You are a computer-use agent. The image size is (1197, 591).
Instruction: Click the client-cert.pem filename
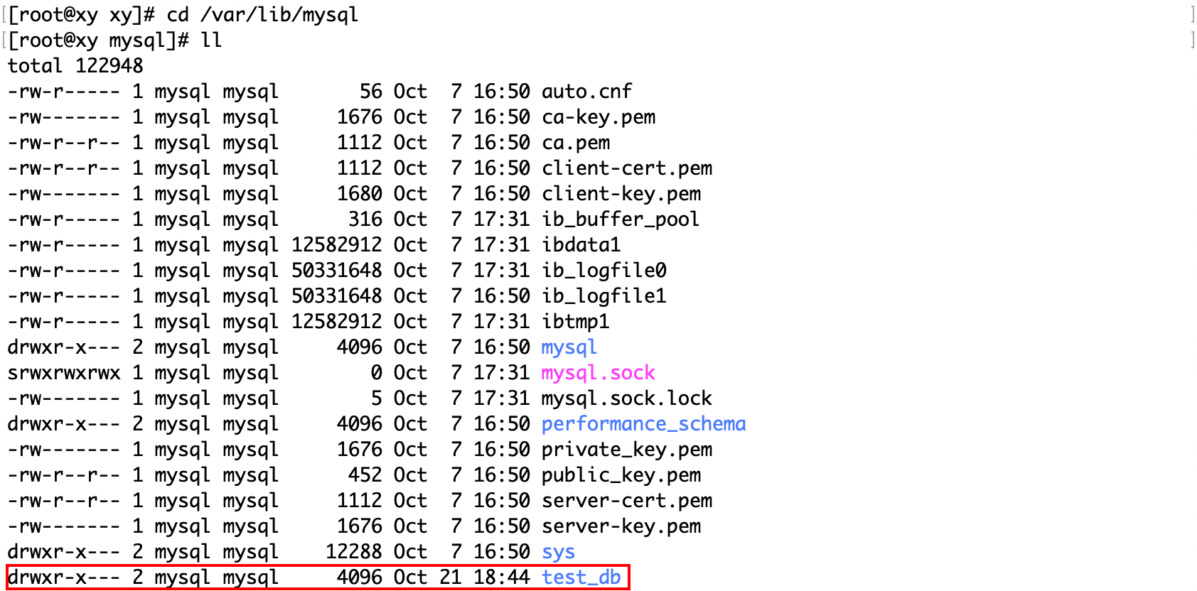[627, 168]
